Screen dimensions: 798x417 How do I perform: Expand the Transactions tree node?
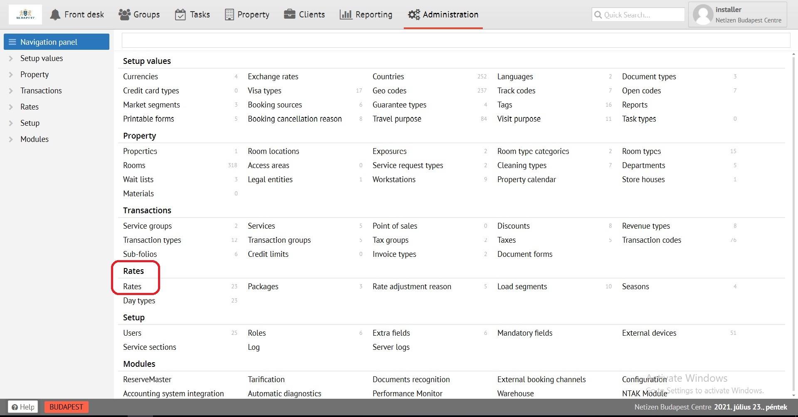[x=11, y=91]
